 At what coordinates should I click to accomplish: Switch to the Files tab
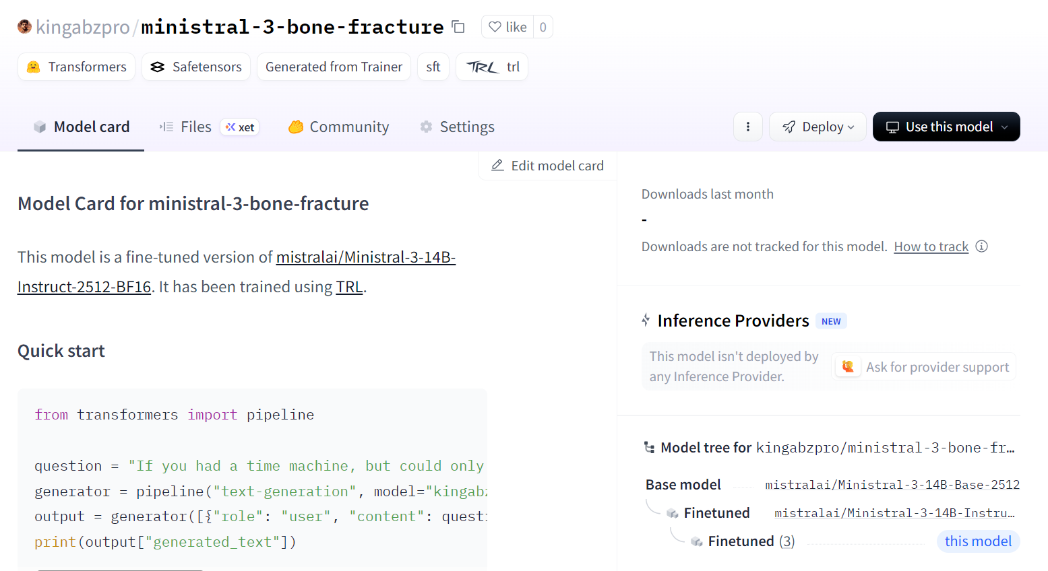tap(195, 127)
